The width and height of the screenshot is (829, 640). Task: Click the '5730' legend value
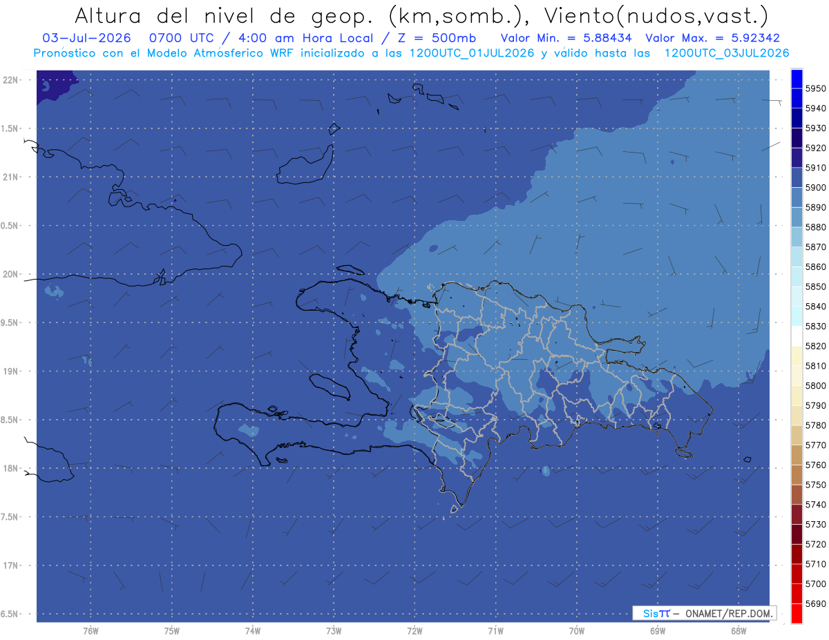(816, 525)
